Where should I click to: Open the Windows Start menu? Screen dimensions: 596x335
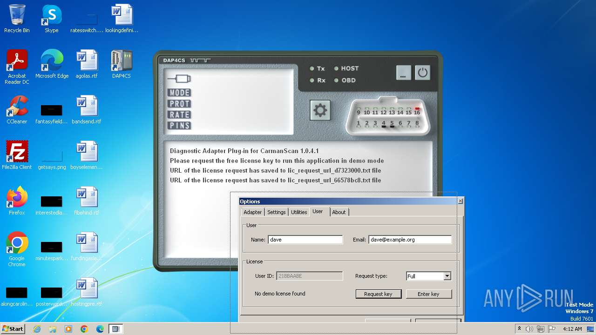click(13, 328)
